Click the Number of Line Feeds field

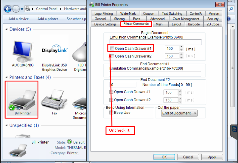tap(123, 84)
